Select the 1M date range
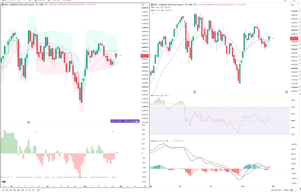The image size is (301, 192). 11,190
